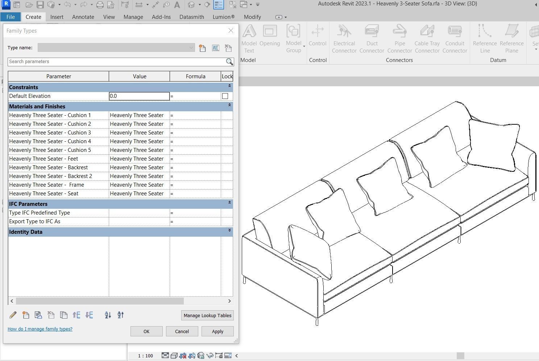Viewport: 539px width, 361px height.
Task: Switch to the Annotate ribbon tab
Action: point(83,17)
